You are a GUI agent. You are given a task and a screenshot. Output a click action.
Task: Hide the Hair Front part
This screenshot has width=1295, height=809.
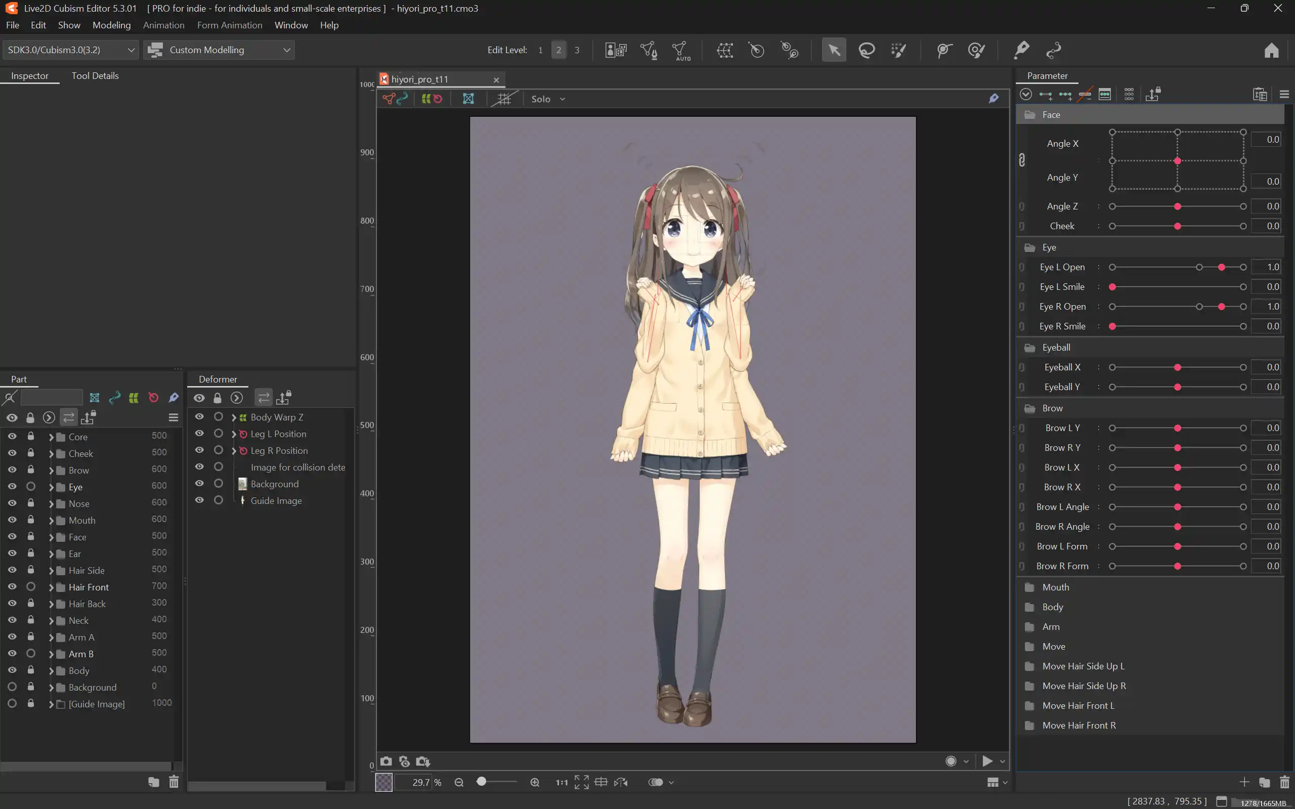click(12, 586)
